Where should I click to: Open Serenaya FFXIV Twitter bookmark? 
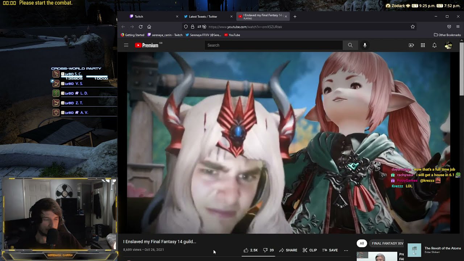pos(203,35)
